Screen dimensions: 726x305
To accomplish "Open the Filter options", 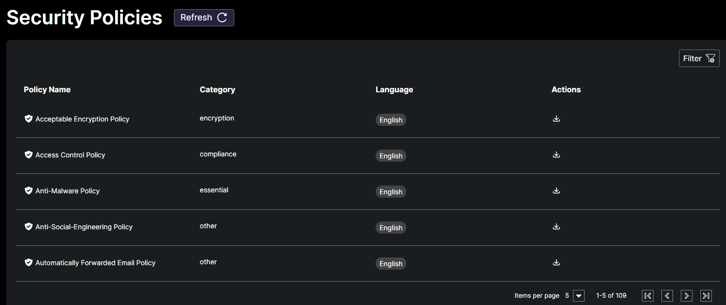I will (699, 58).
